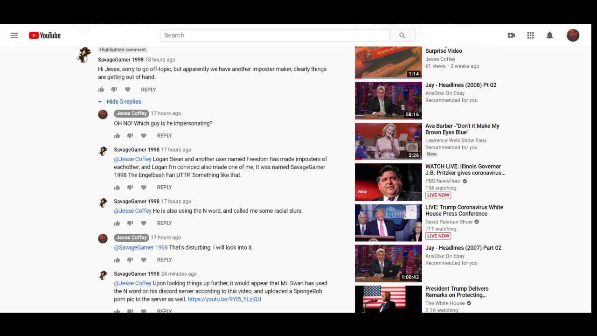Image resolution: width=597 pixels, height=336 pixels.
Task: Reply to the 'Logan Swan and another user' comment
Action: pos(164,188)
